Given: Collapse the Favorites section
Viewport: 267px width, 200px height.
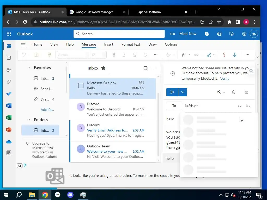Looking at the screenshot, I should tap(29, 68).
